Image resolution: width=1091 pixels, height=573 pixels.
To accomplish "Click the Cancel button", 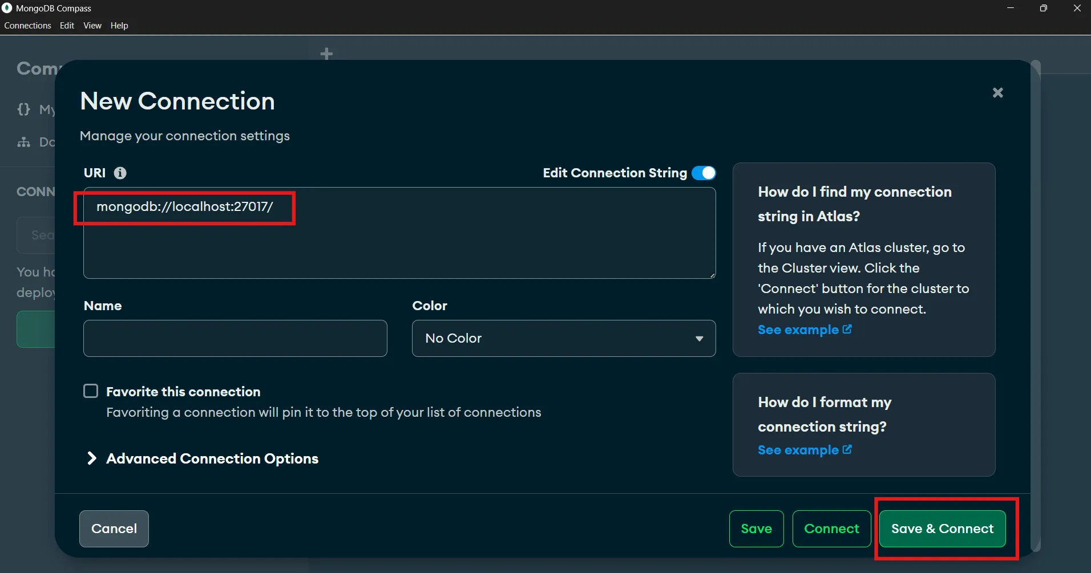I will pyautogui.click(x=114, y=529).
